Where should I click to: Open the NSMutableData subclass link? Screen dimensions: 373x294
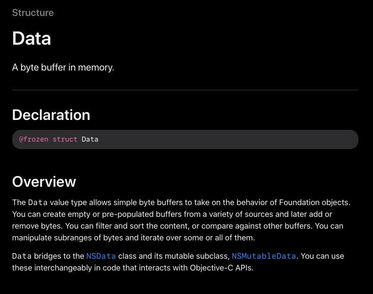pos(264,256)
